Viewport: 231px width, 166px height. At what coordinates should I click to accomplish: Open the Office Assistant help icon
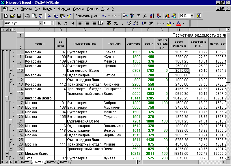pyautogui.click(x=199, y=16)
